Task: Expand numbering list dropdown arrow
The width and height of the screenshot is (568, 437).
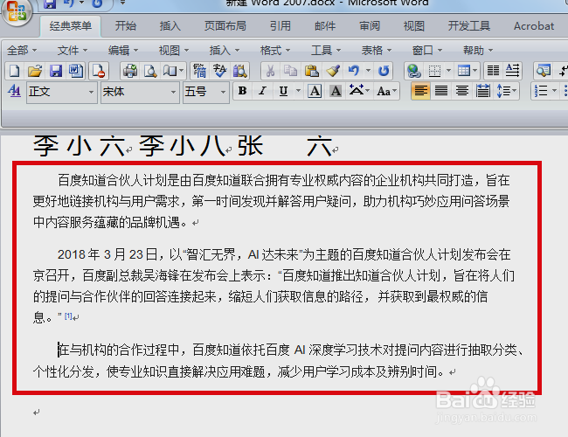Action: click(x=554, y=91)
